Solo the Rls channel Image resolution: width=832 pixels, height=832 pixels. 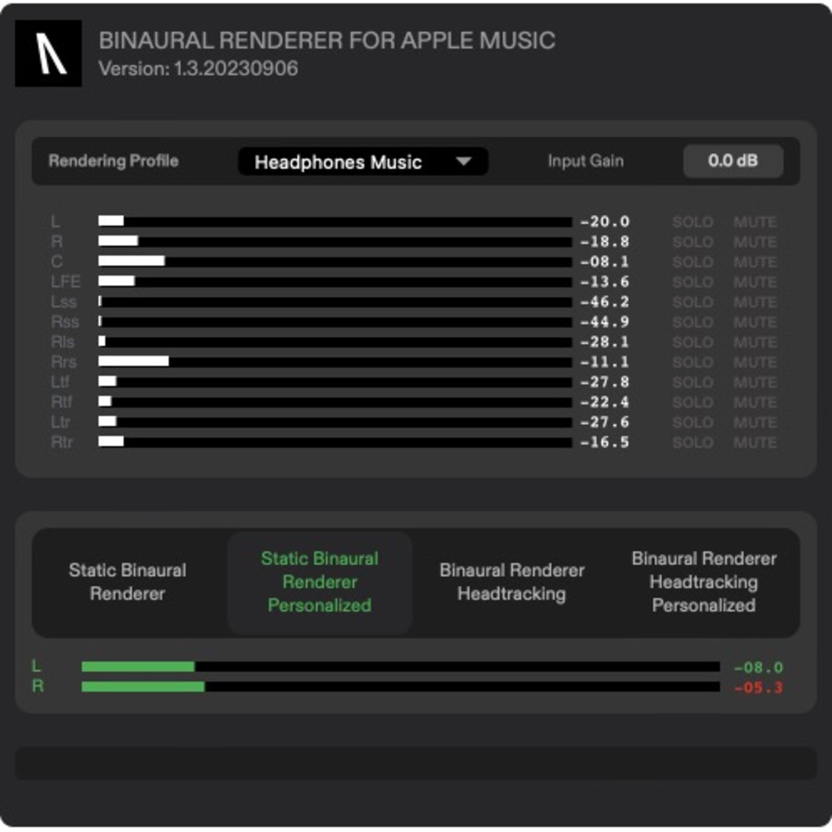(693, 343)
